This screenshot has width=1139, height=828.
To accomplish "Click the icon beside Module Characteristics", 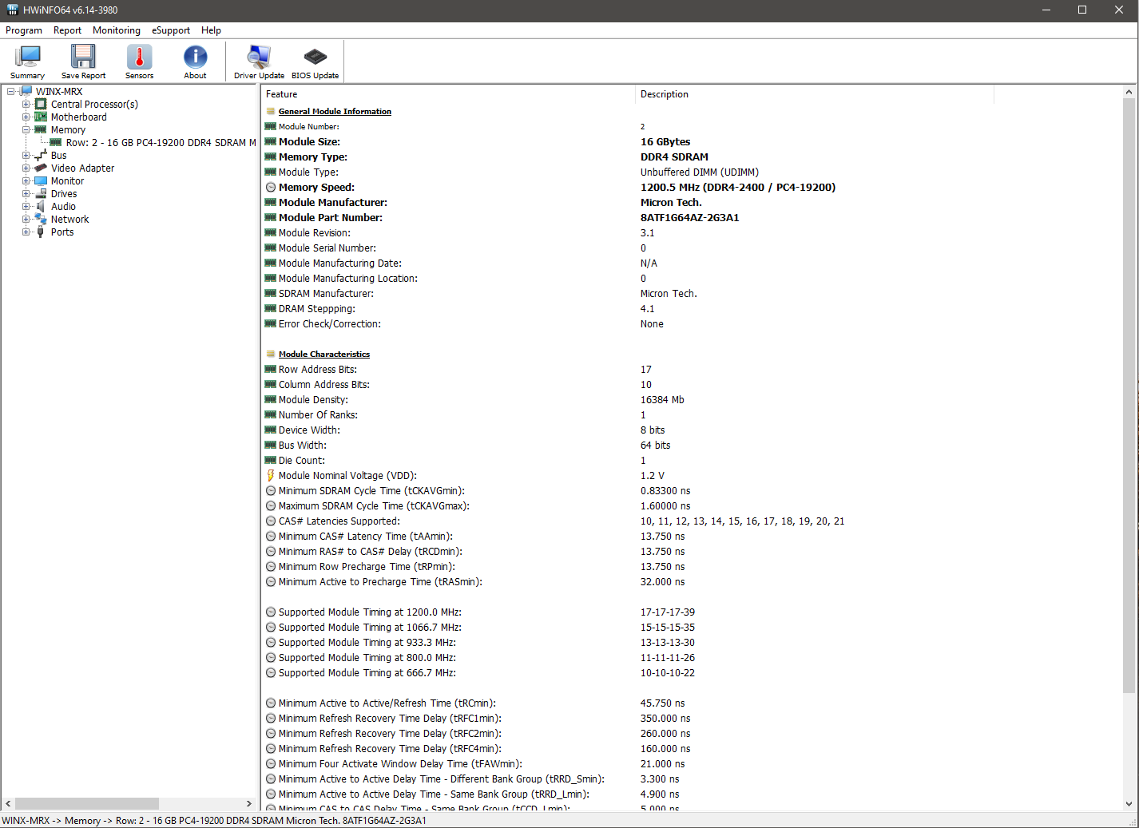I will click(x=271, y=354).
